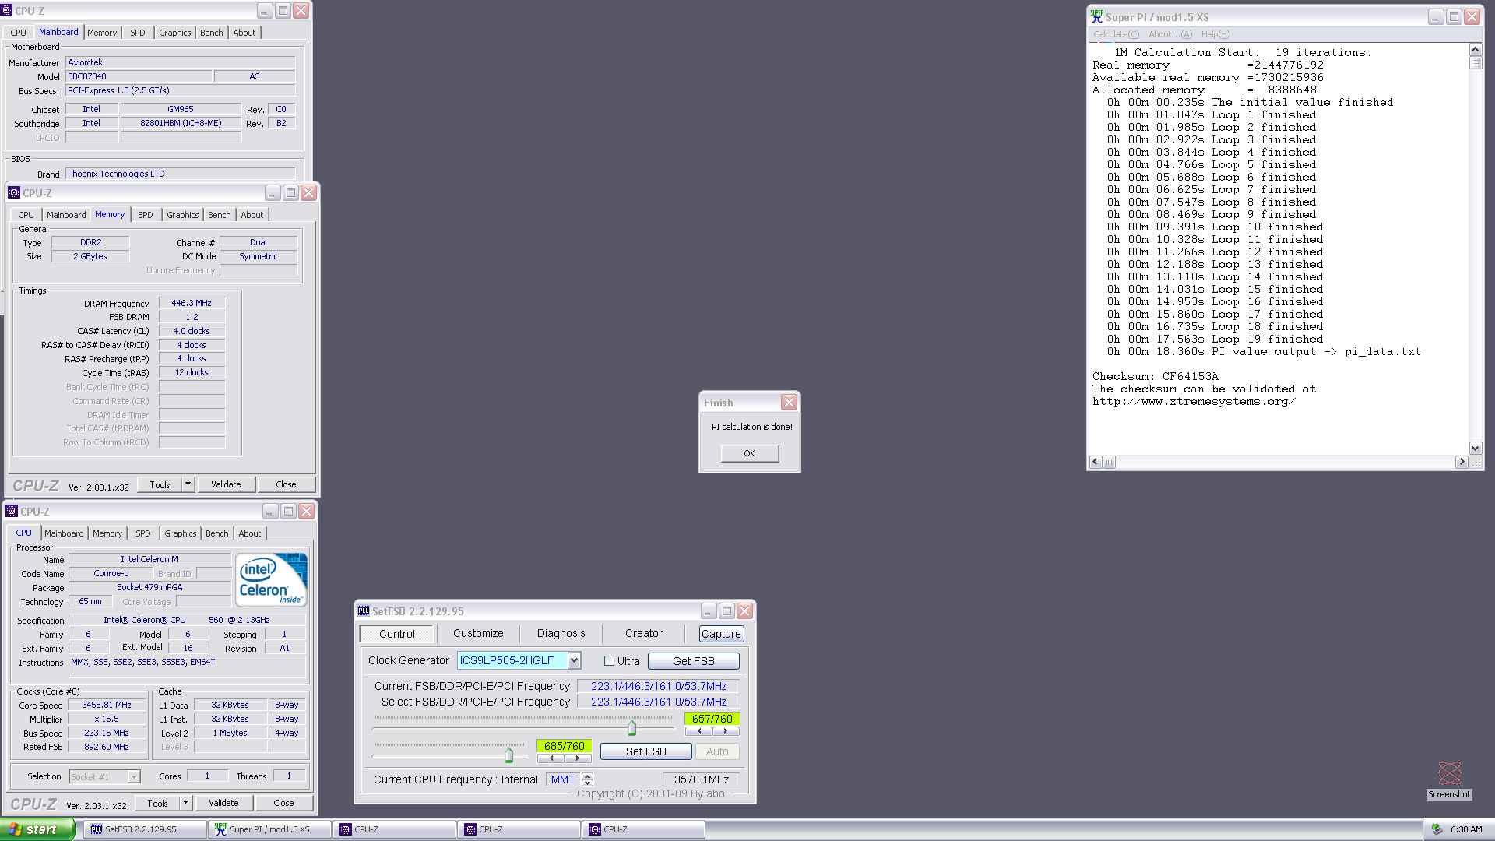
Task: Open Bench tab in the bottom CPU-Z window
Action: coord(217,533)
